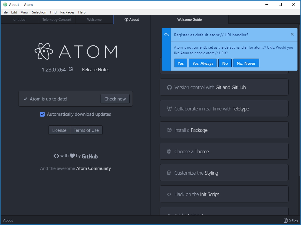Open the Packages menu

(x=67, y=12)
